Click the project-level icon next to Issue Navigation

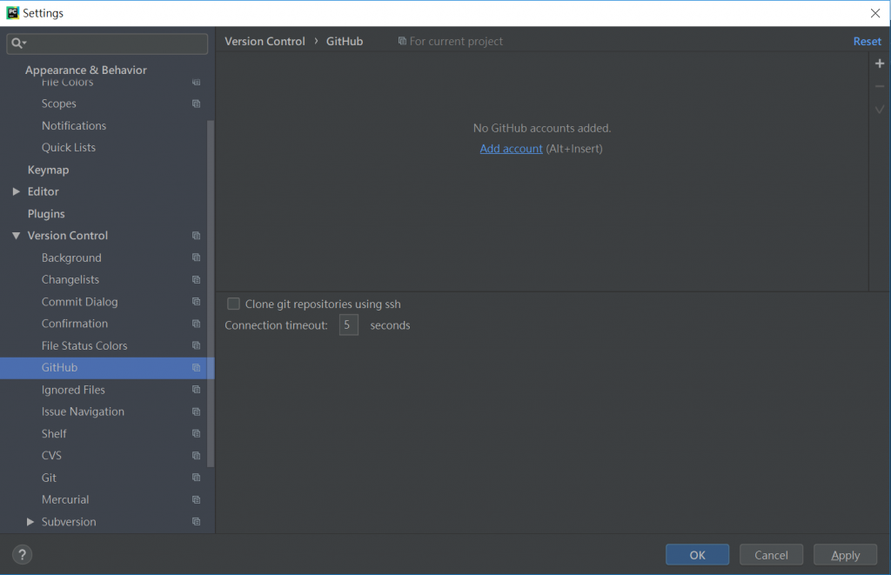click(196, 411)
